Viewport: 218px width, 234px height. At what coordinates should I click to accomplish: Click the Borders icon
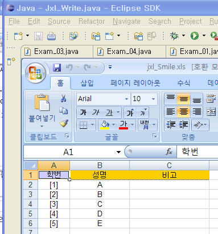pyautogui.click(x=83, y=125)
